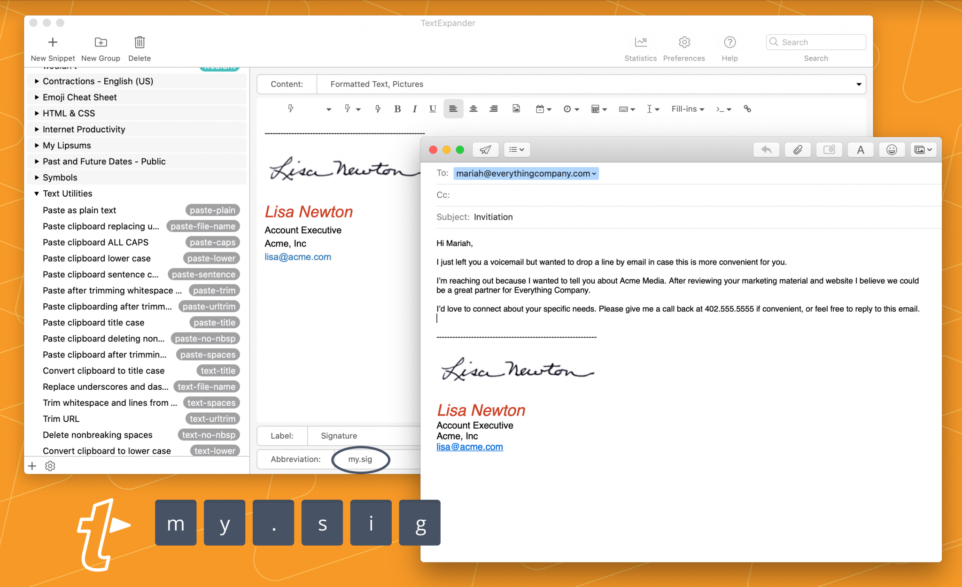This screenshot has height=587, width=962.
Task: Click the attachment paperclip icon
Action: (798, 150)
